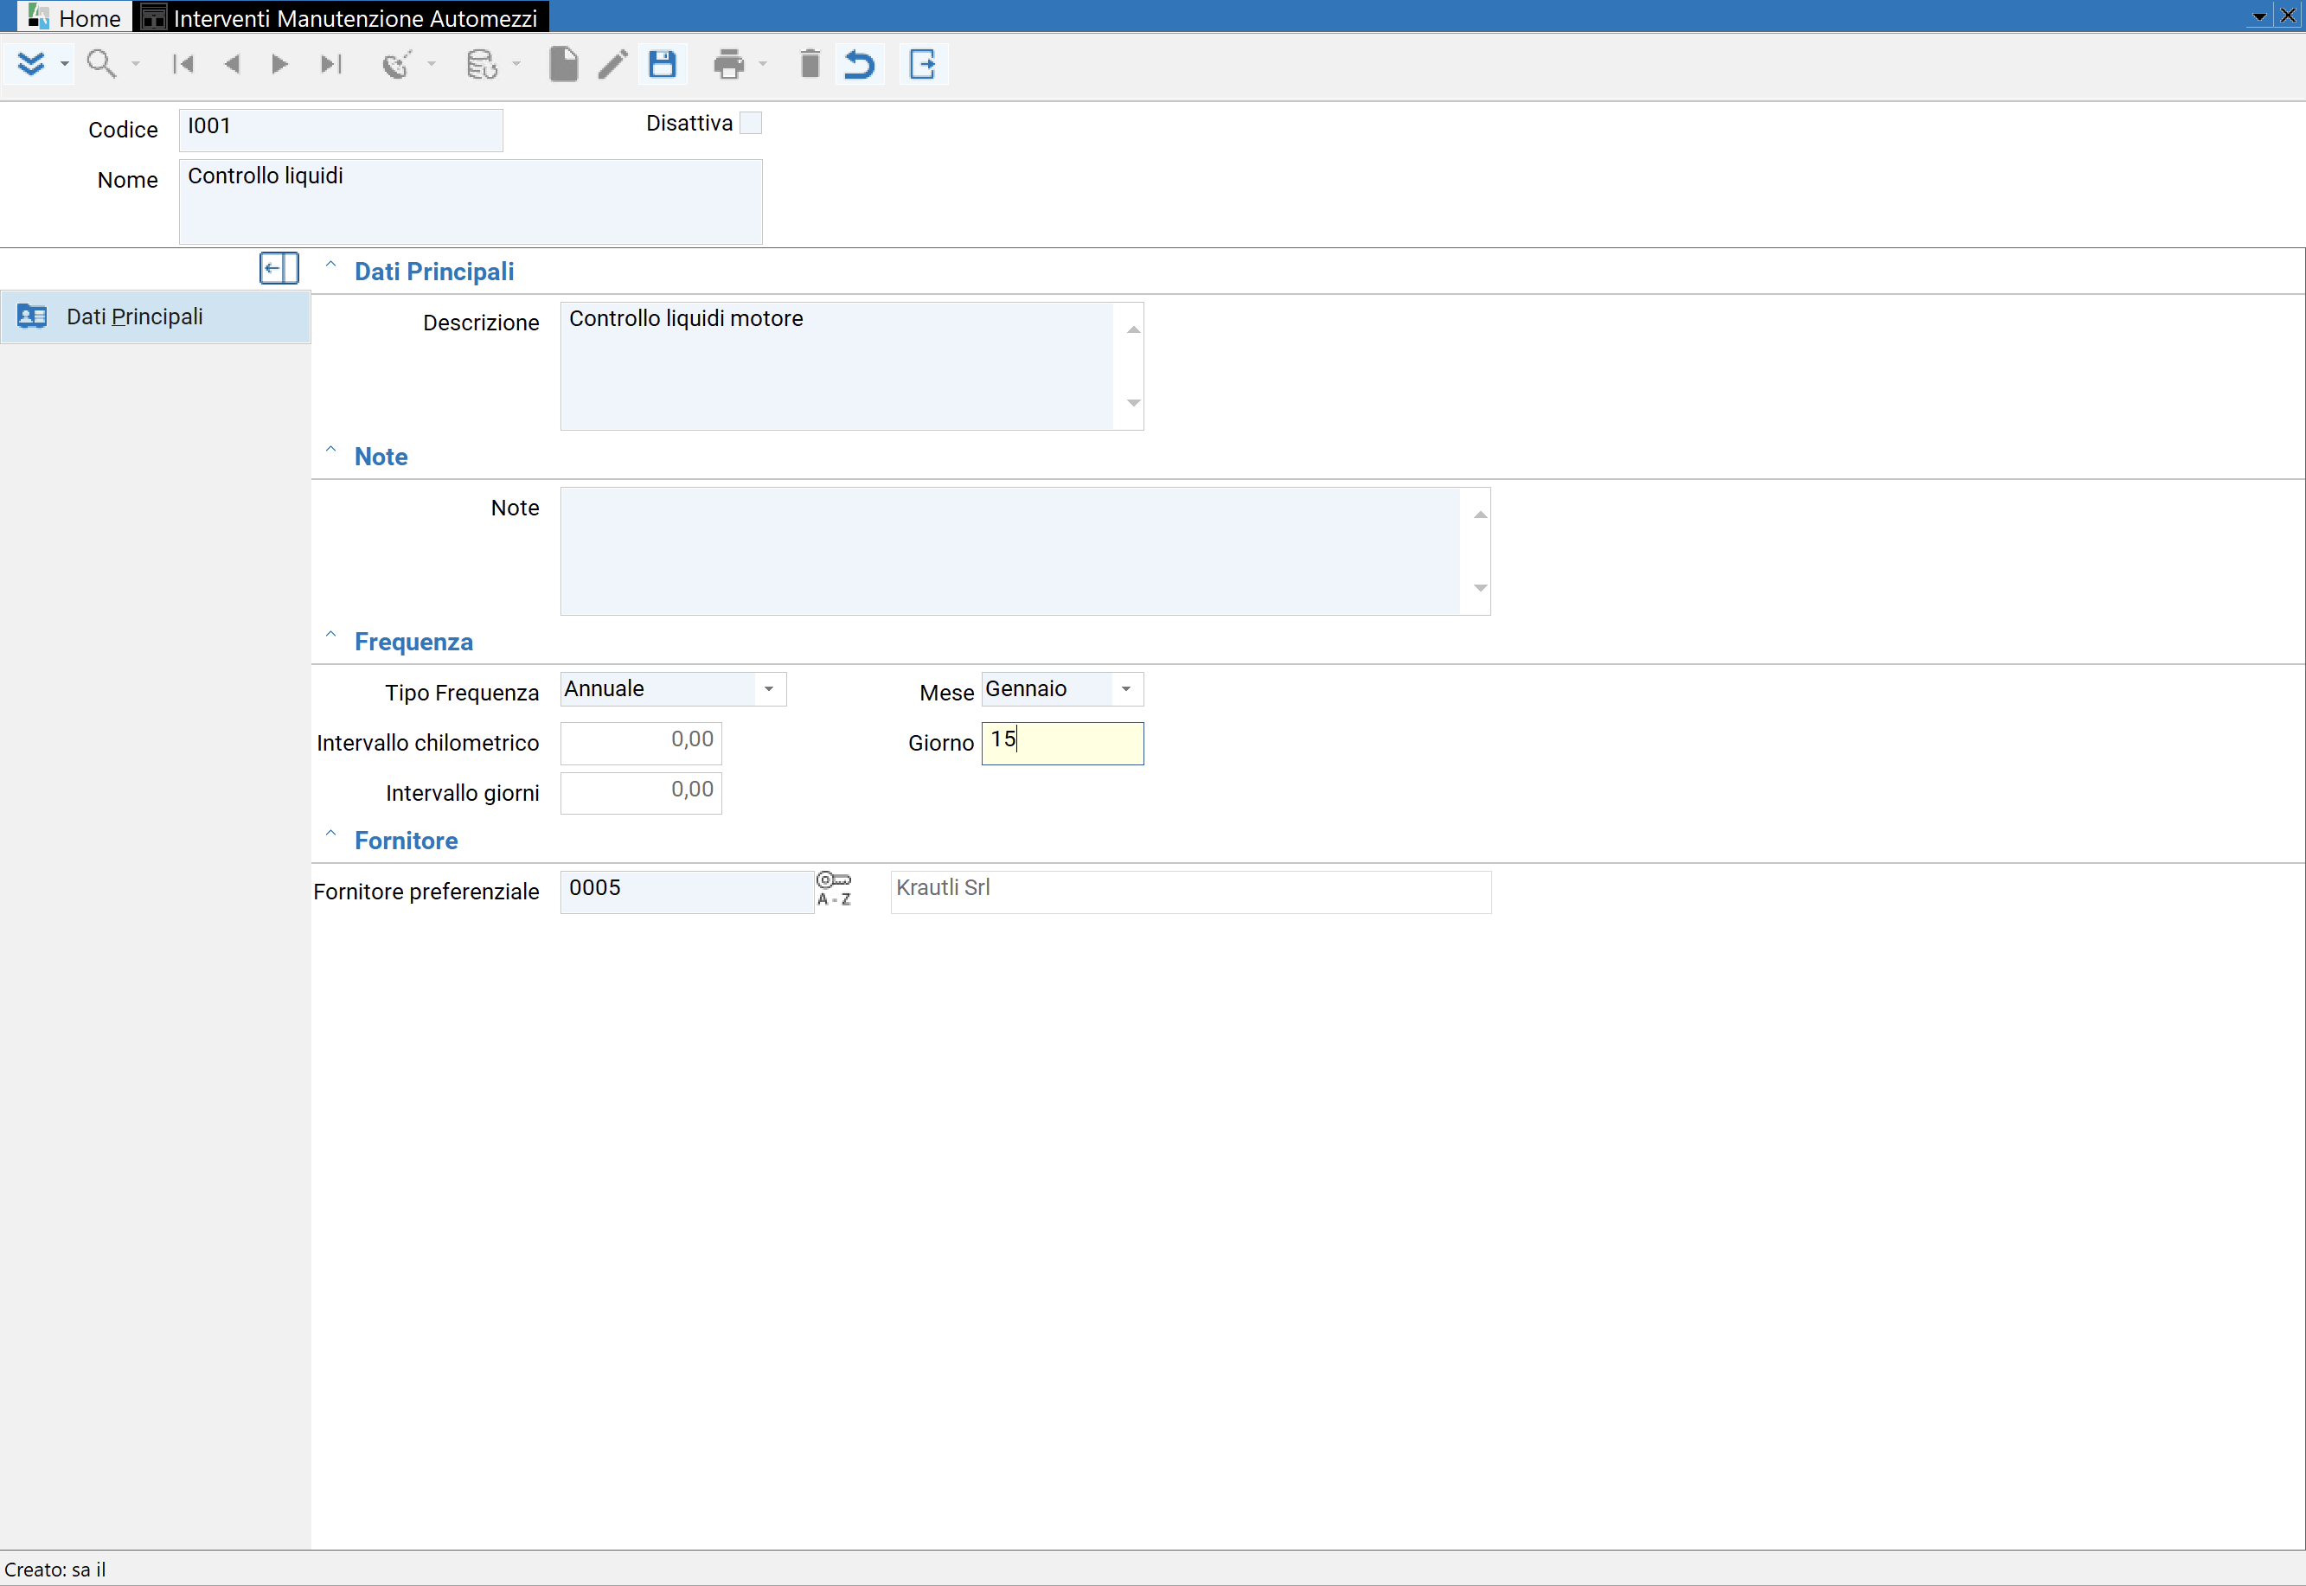The height and width of the screenshot is (1586, 2306).
Task: Click the trash delete icon
Action: (x=810, y=65)
